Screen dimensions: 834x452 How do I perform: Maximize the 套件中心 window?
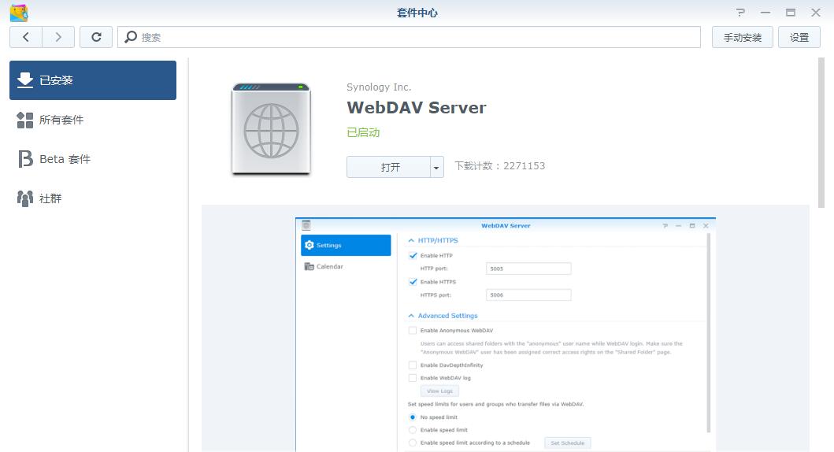[791, 13]
